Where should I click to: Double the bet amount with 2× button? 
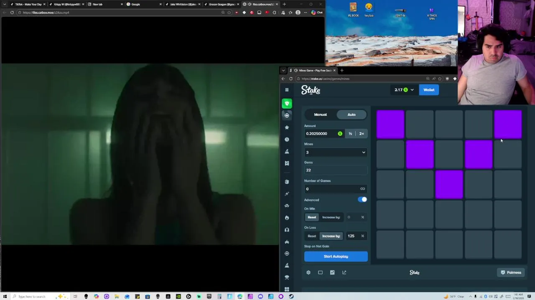362,134
